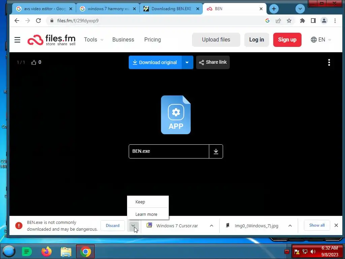This screenshot has height=259, width=345.
Task: Click the green app icon on the taskbar
Action: [27, 252]
